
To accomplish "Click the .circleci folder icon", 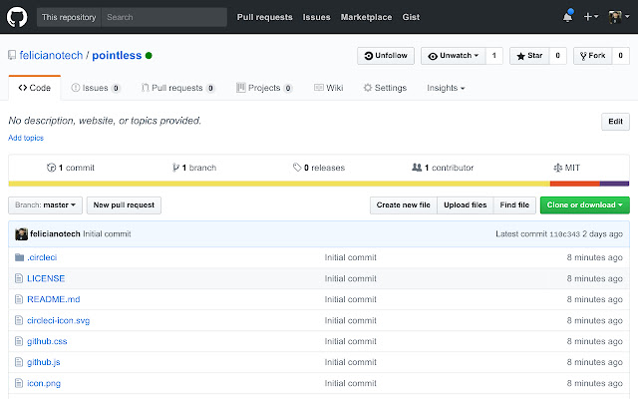I will (19, 257).
